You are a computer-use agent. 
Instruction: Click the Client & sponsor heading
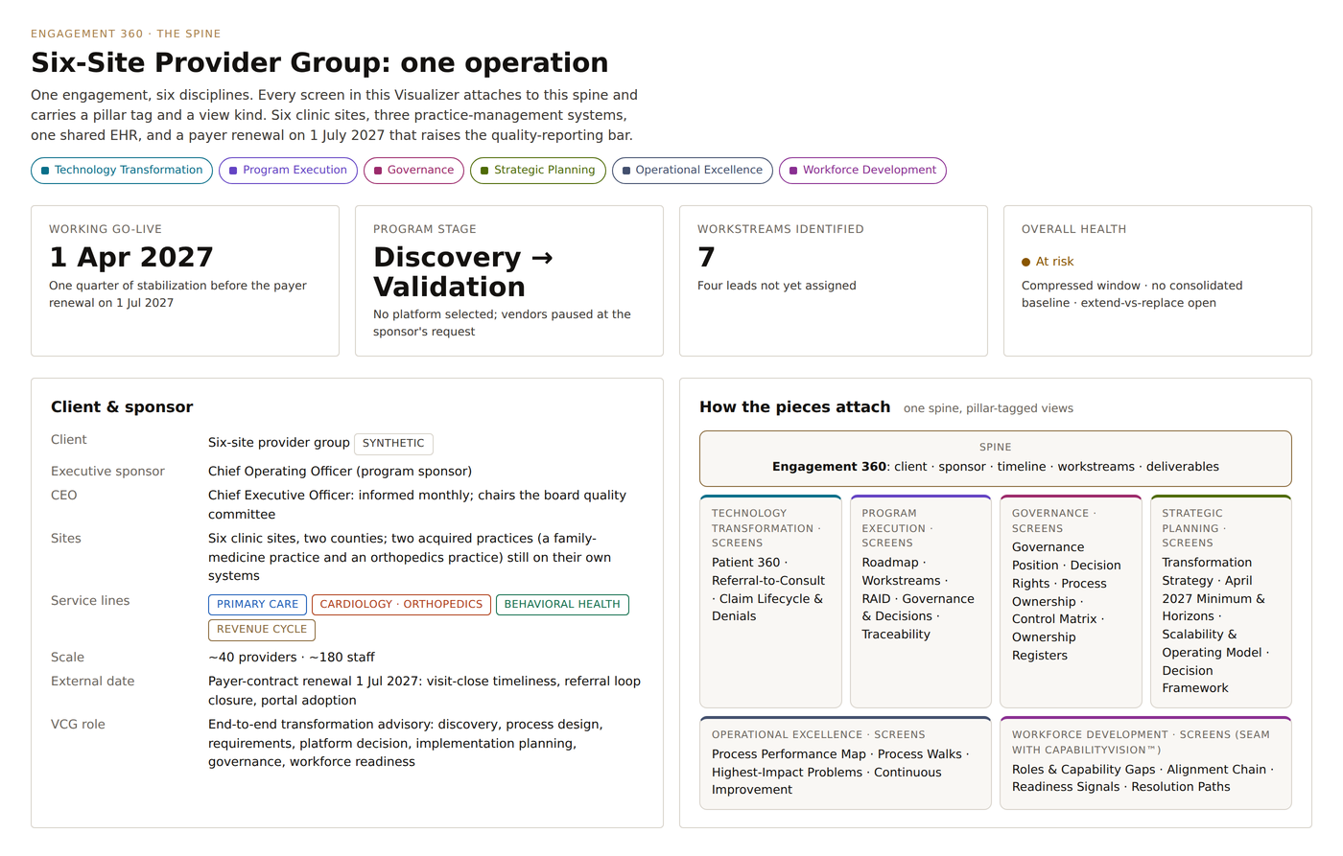(x=122, y=406)
